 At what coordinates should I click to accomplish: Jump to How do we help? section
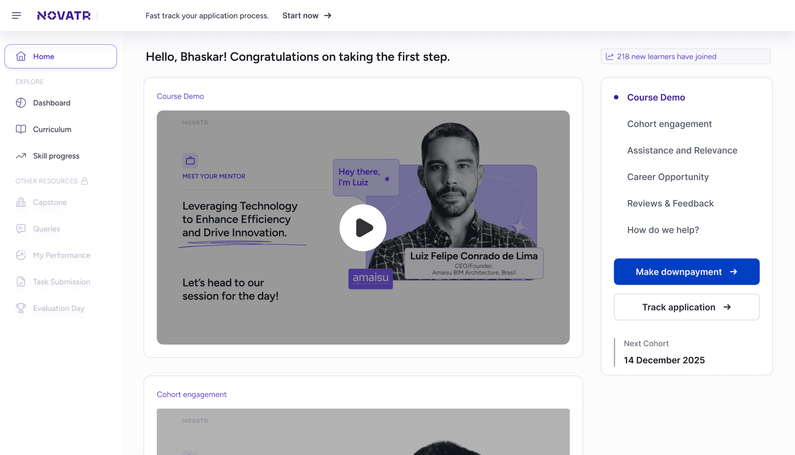[x=663, y=230]
